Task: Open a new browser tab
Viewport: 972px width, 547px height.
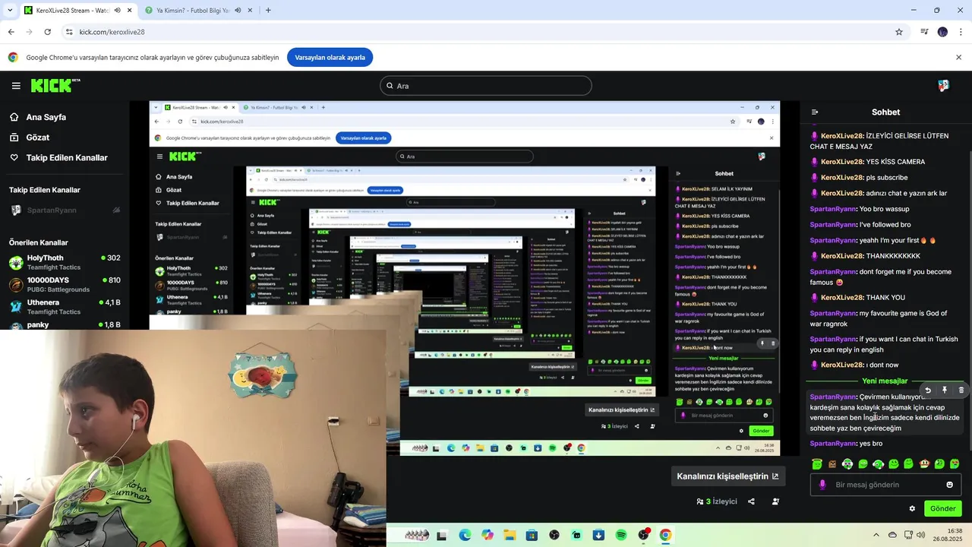Action: click(x=268, y=11)
